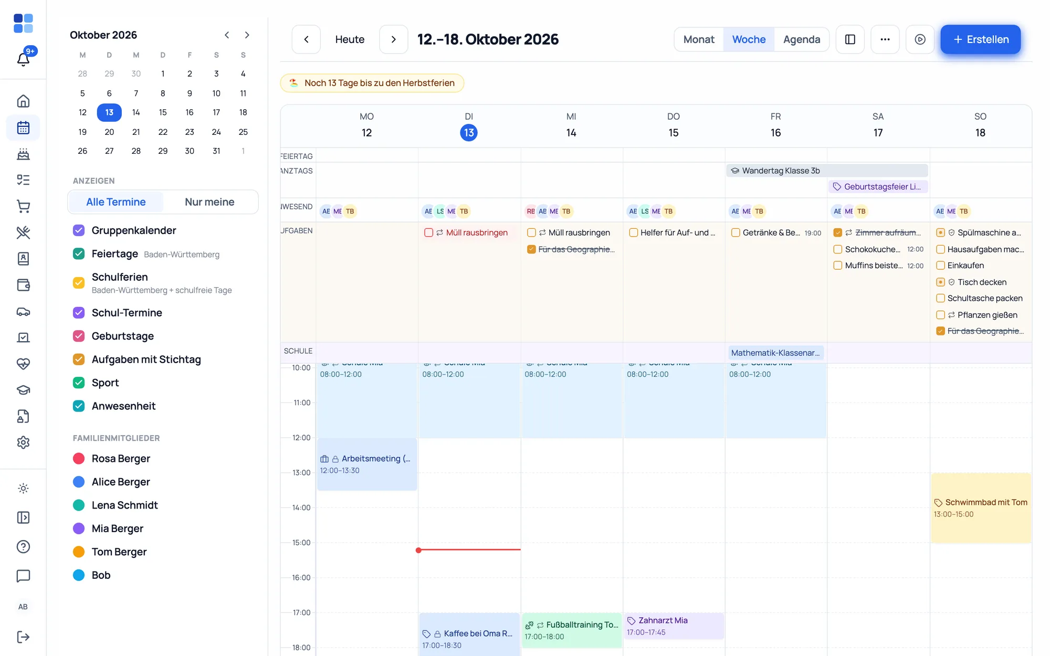Image resolution: width=1050 pixels, height=656 pixels.
Task: Switch to the Agenda view
Action: click(x=801, y=39)
